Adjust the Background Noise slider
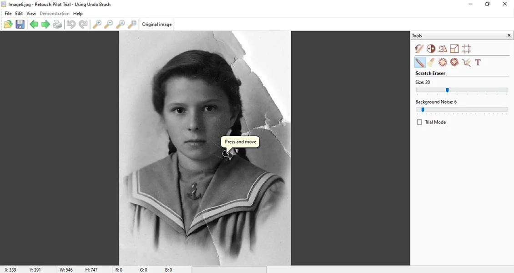514x273 pixels. (x=423, y=109)
